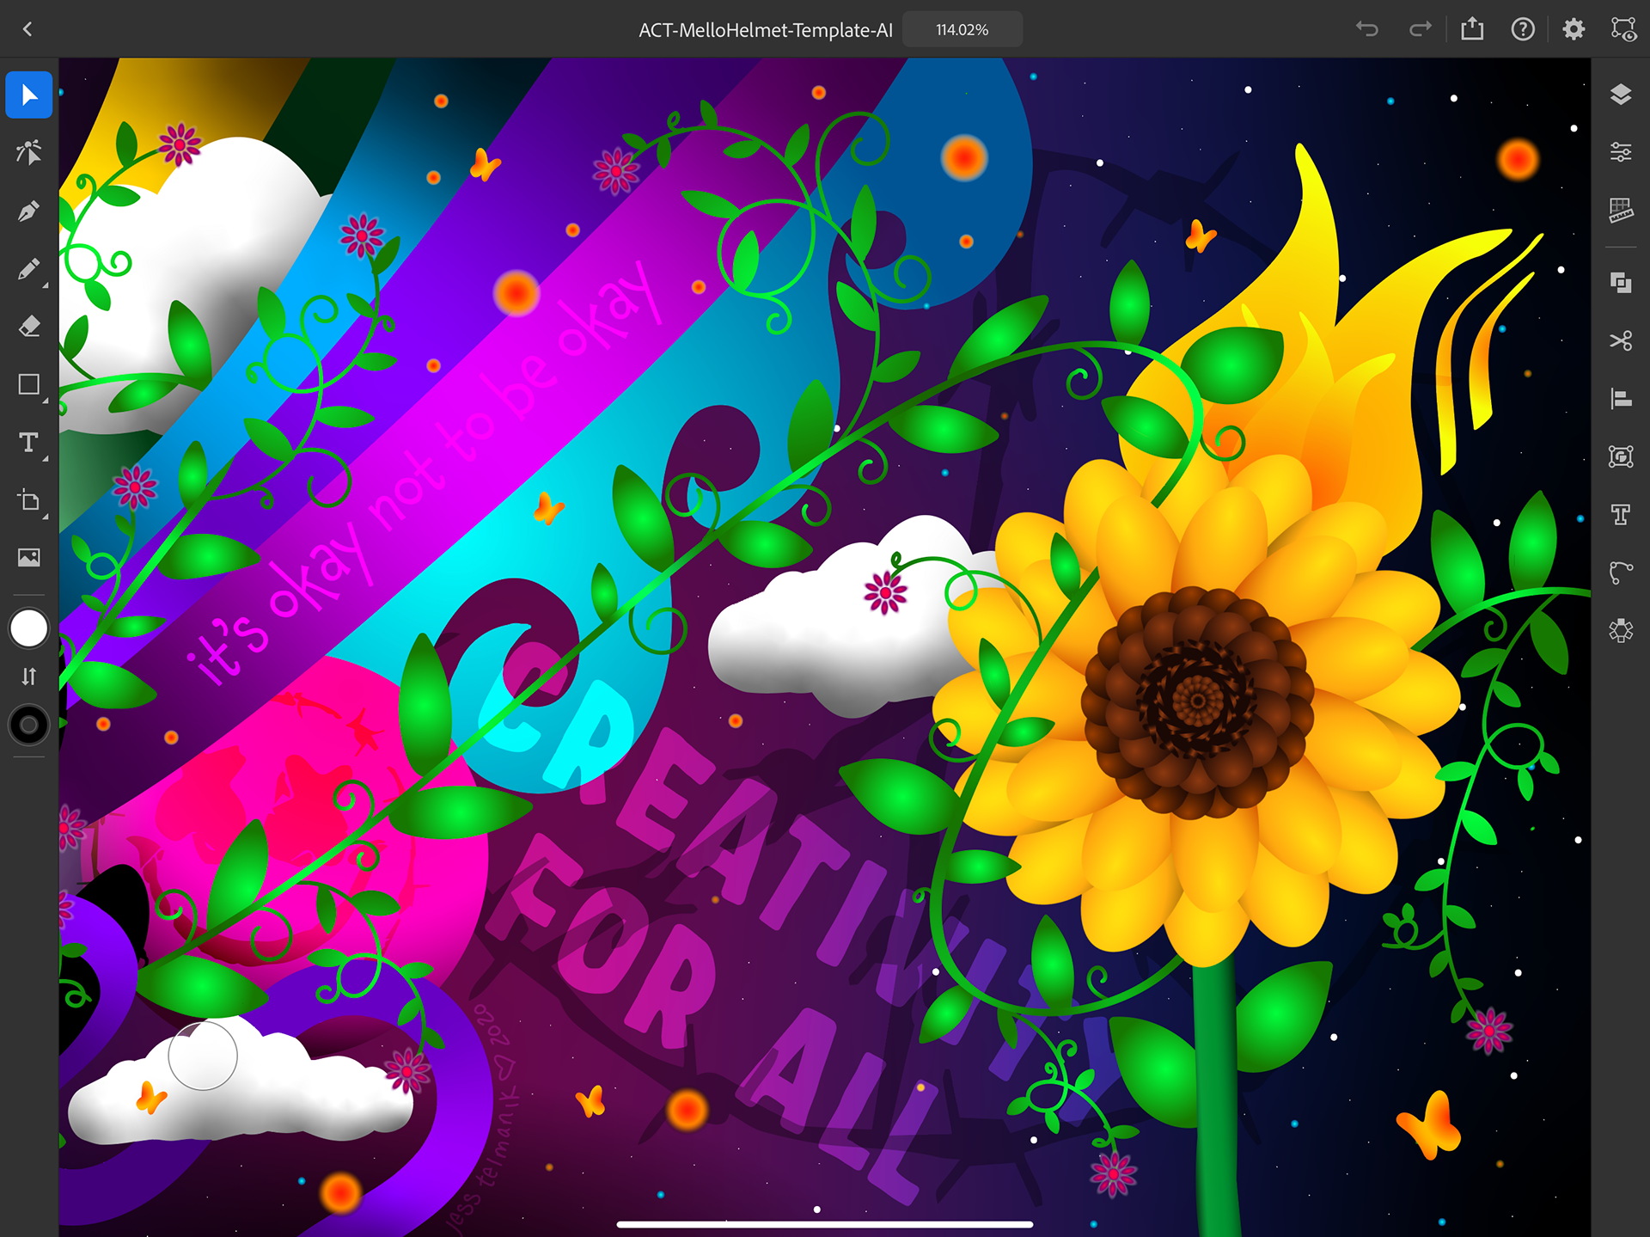Go back to the home screen
The width and height of the screenshot is (1650, 1237).
27,29
